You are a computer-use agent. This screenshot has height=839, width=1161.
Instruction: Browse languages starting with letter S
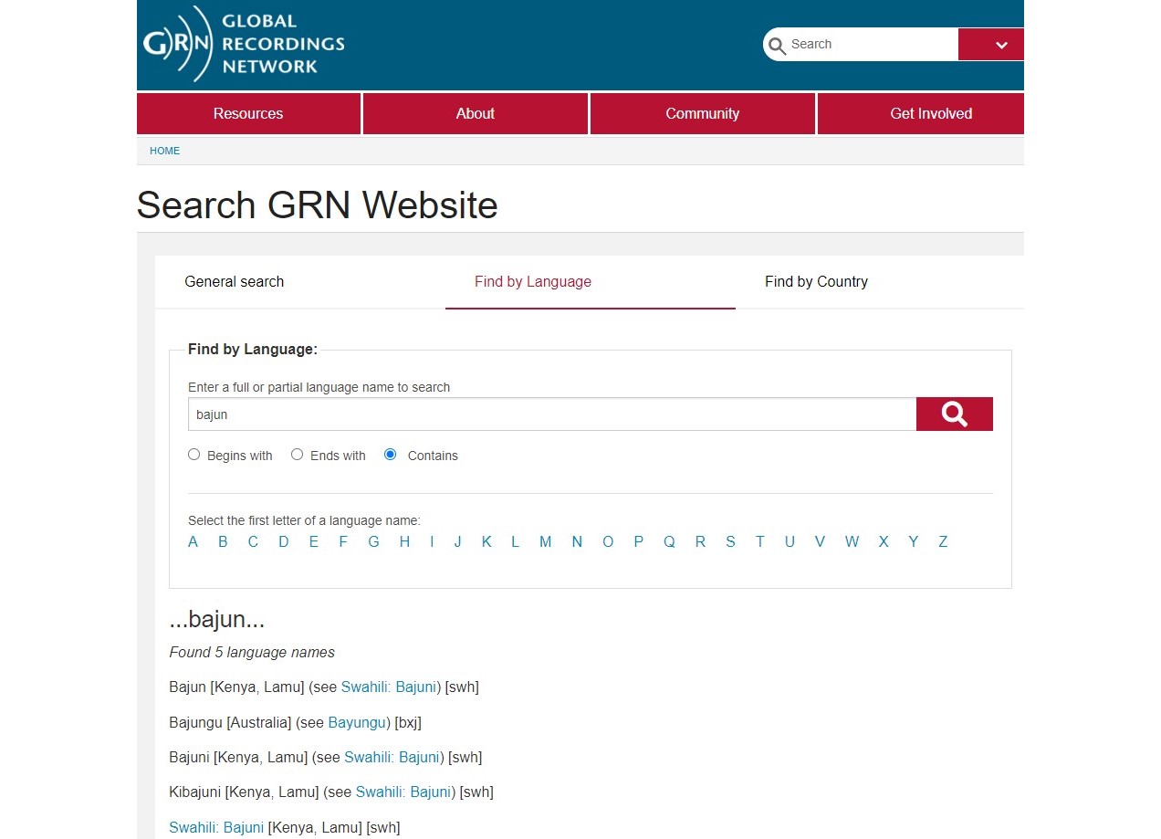tap(730, 542)
